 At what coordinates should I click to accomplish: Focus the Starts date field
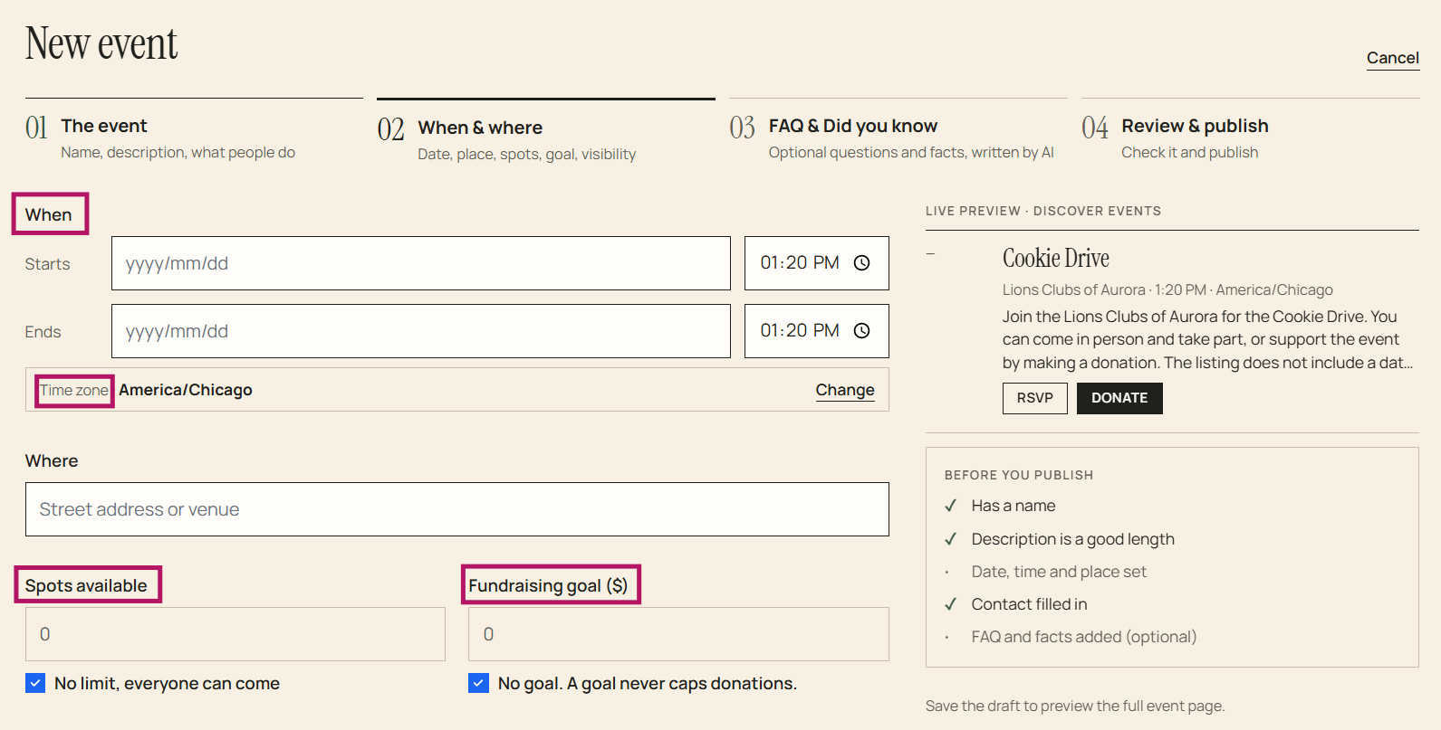[421, 263]
